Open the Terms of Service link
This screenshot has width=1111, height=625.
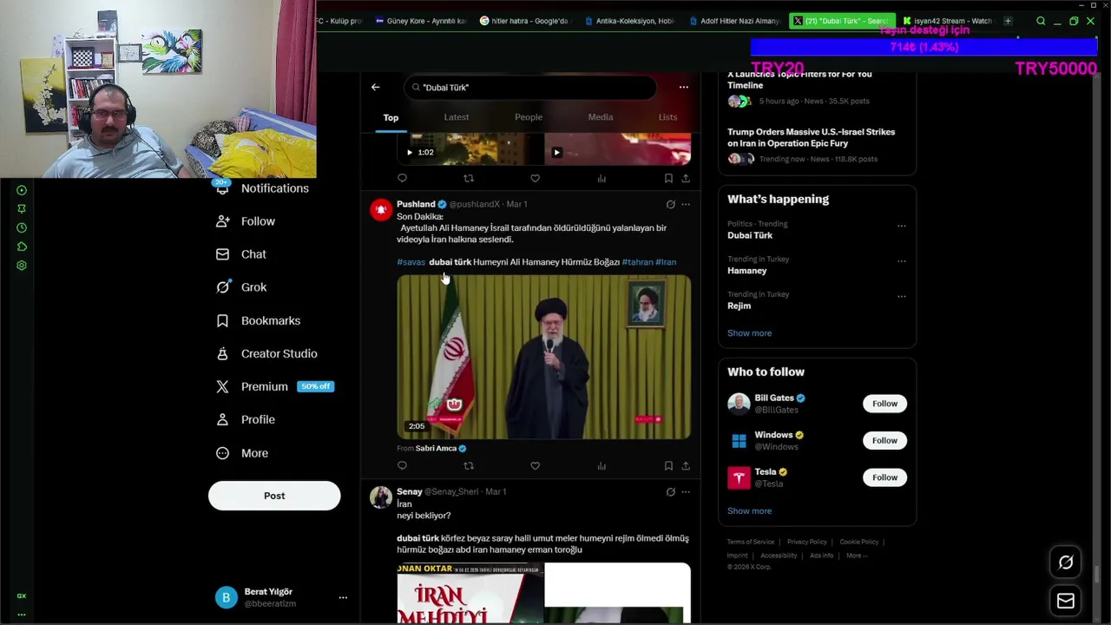coord(751,542)
